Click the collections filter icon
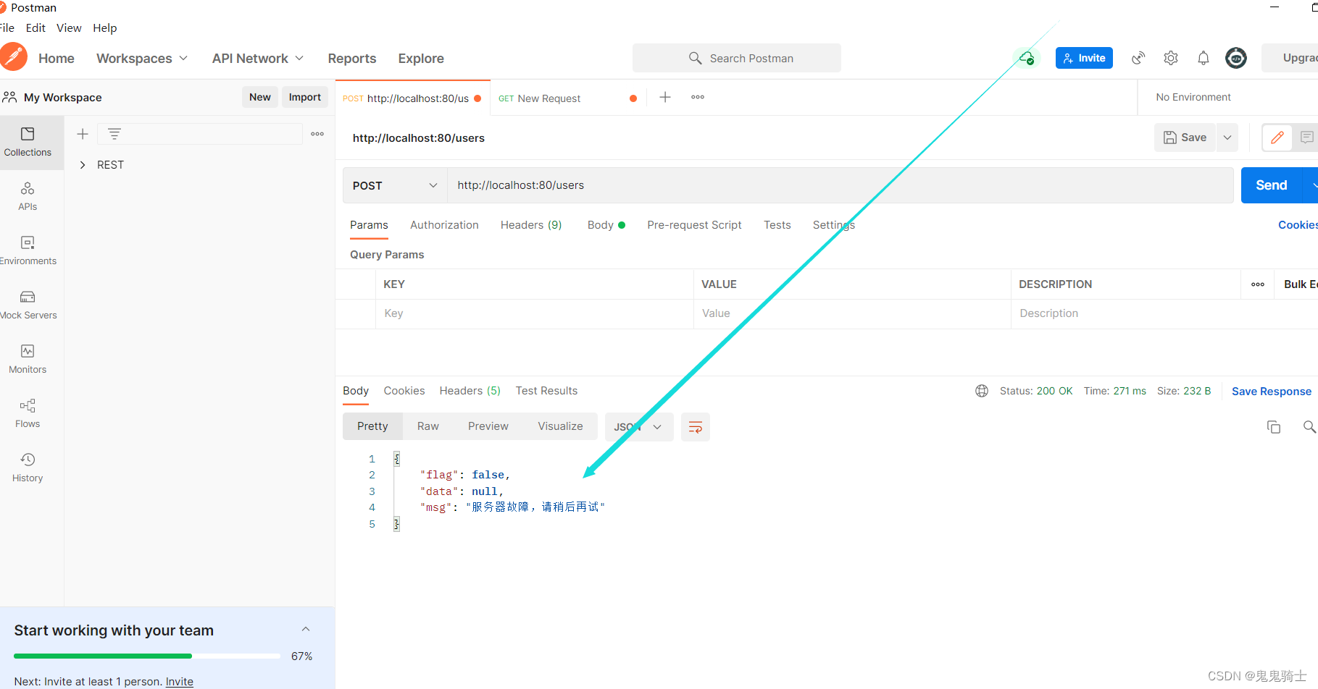The image size is (1318, 689). point(114,134)
